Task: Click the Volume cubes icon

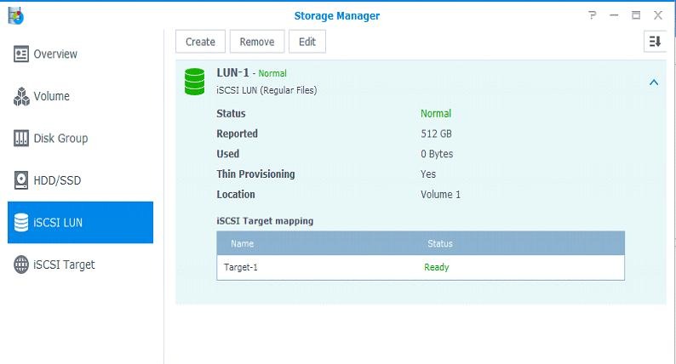Action: tap(21, 96)
